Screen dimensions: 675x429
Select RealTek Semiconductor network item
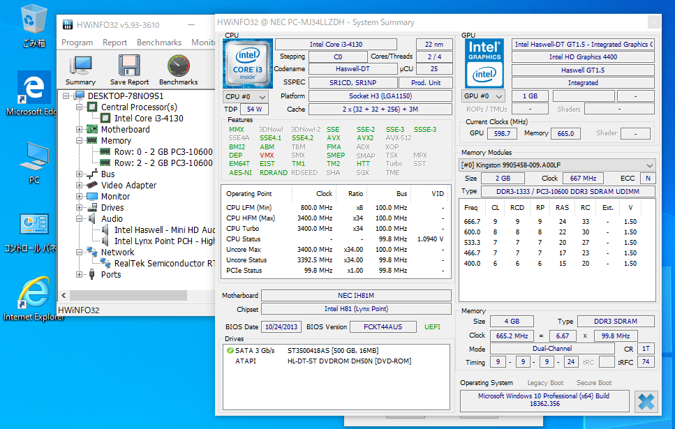(x=165, y=264)
